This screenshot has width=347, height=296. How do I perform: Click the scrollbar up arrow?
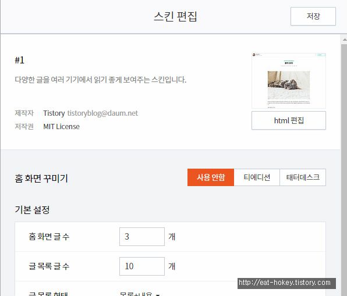[x=345, y=40]
